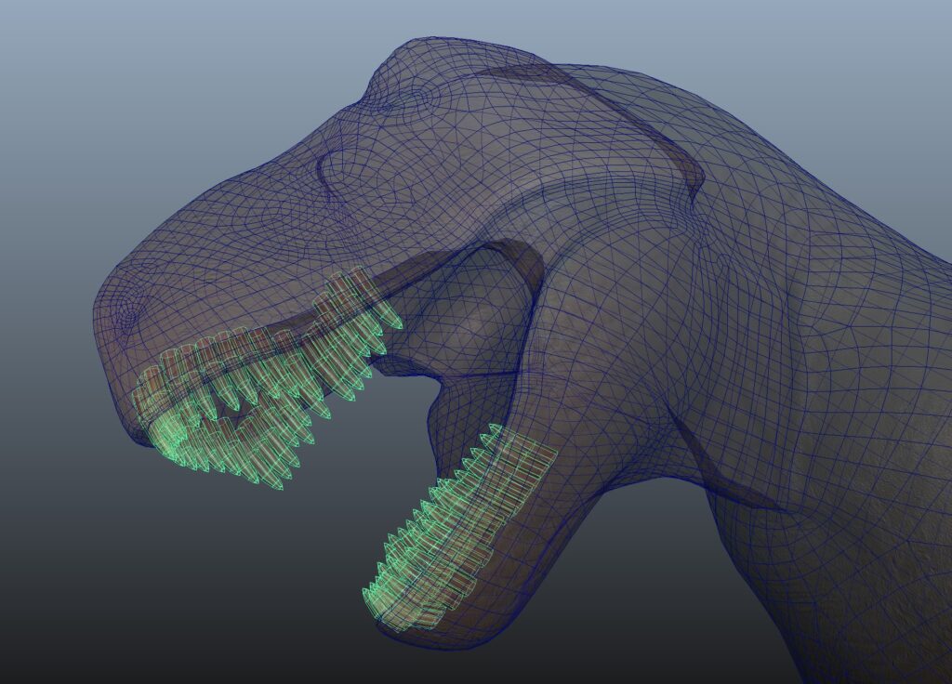Image resolution: width=952 pixels, height=684 pixels.
Task: Click the top of the dinosaur's skull
Action: click(465, 56)
